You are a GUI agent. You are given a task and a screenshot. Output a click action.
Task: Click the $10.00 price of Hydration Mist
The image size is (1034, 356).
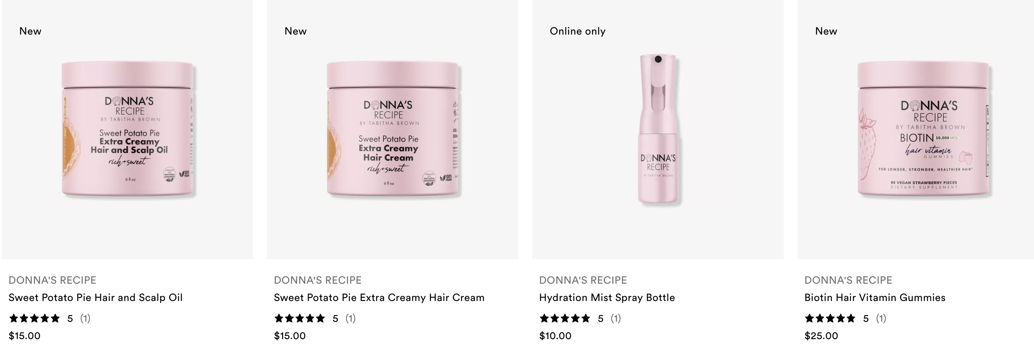[x=555, y=336]
